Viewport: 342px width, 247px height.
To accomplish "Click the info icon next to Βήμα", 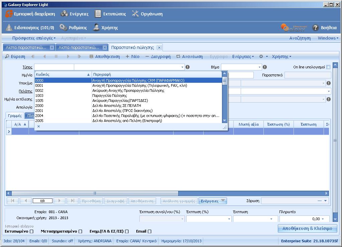I will pyautogui.click(x=265, y=67).
